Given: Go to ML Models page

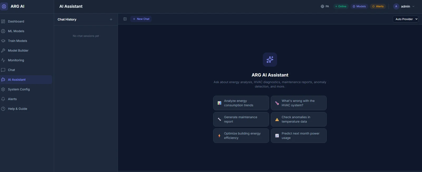Looking at the screenshot, I should (x=26, y=31).
